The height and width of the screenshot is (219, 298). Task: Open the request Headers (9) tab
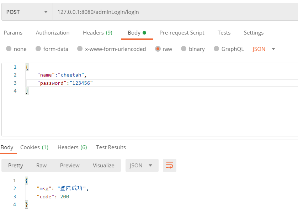point(97,32)
